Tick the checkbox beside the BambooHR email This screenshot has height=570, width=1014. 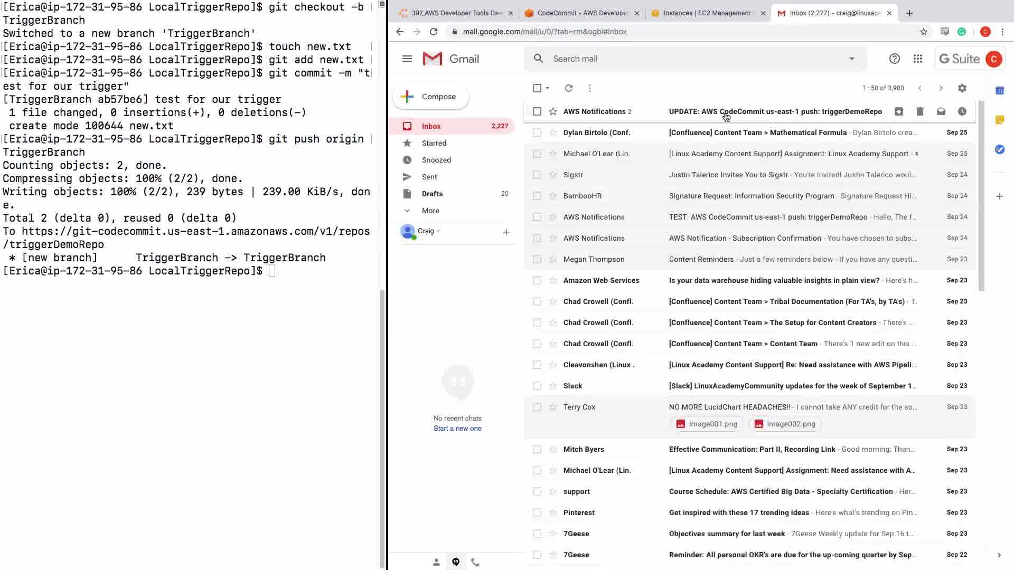point(537,196)
